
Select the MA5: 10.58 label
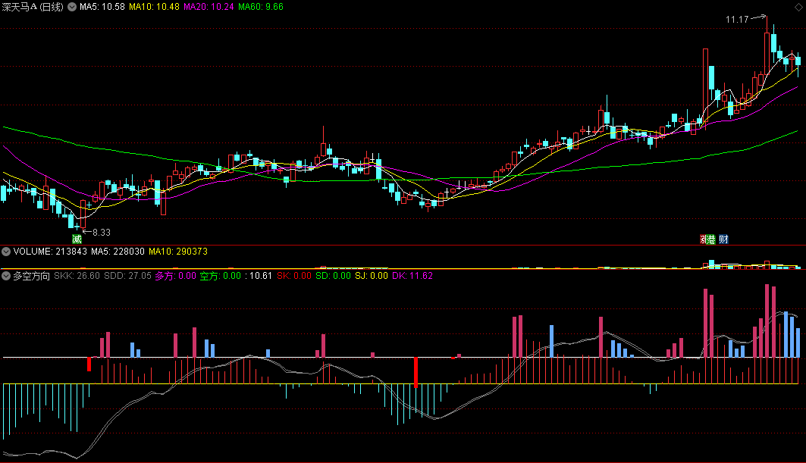coord(102,7)
